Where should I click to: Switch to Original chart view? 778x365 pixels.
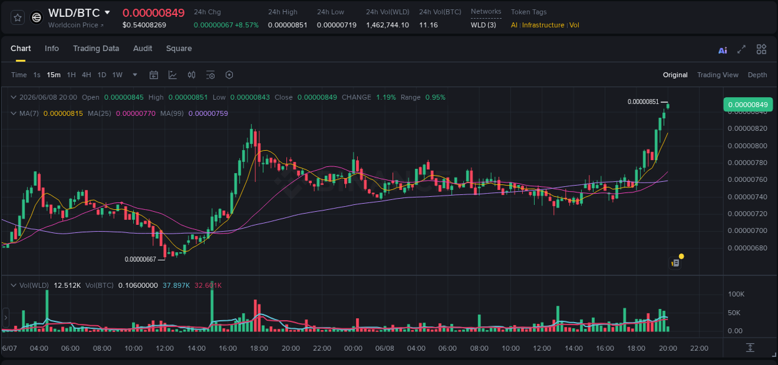pyautogui.click(x=675, y=75)
